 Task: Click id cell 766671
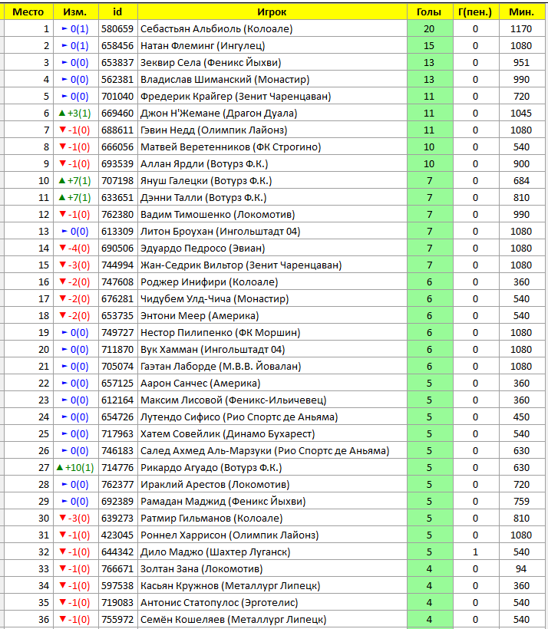tap(117, 569)
